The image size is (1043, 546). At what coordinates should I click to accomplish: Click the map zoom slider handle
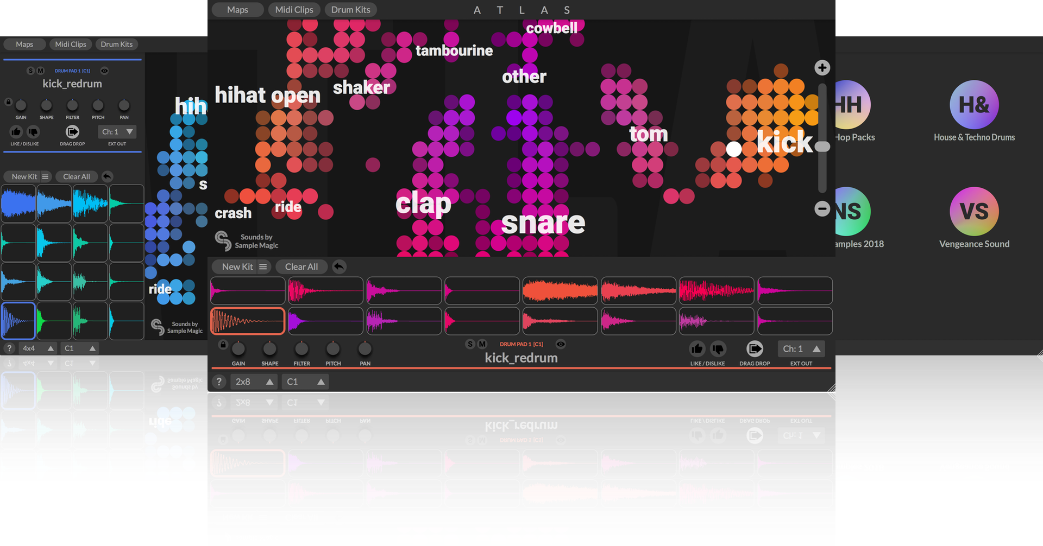coord(822,147)
